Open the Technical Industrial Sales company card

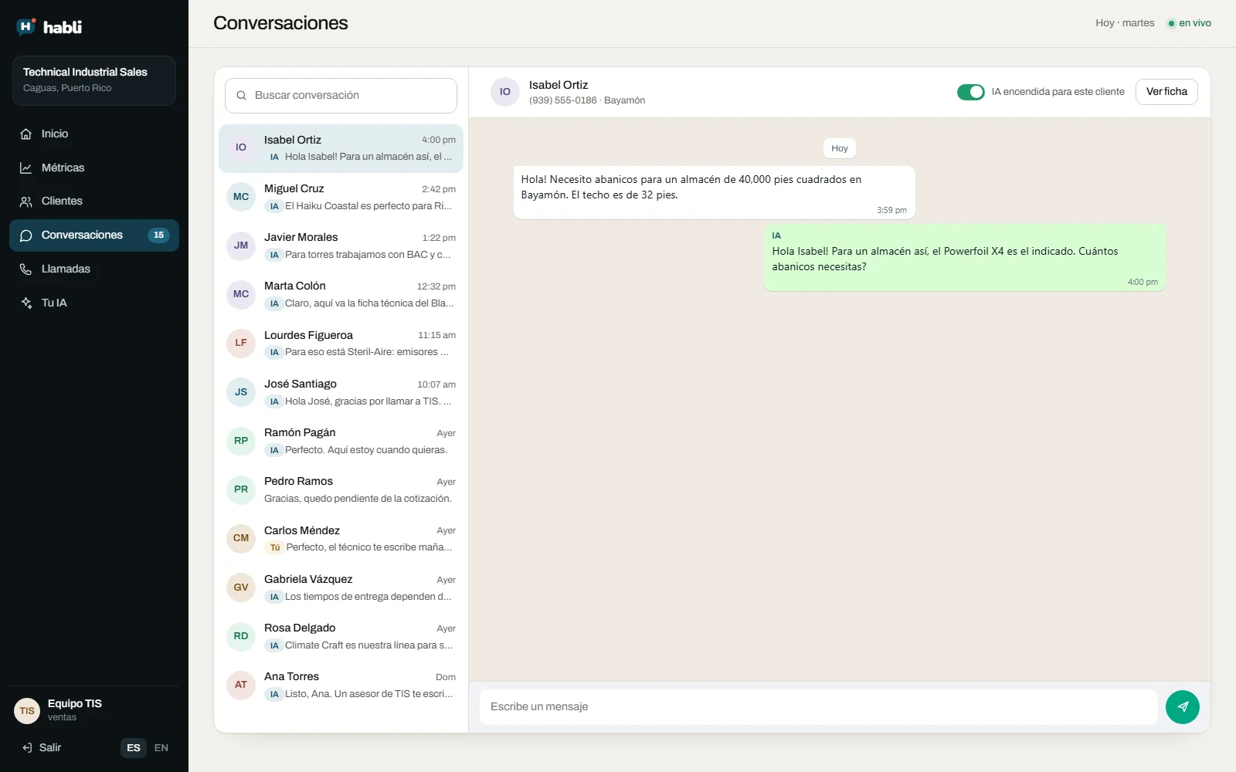coord(94,80)
